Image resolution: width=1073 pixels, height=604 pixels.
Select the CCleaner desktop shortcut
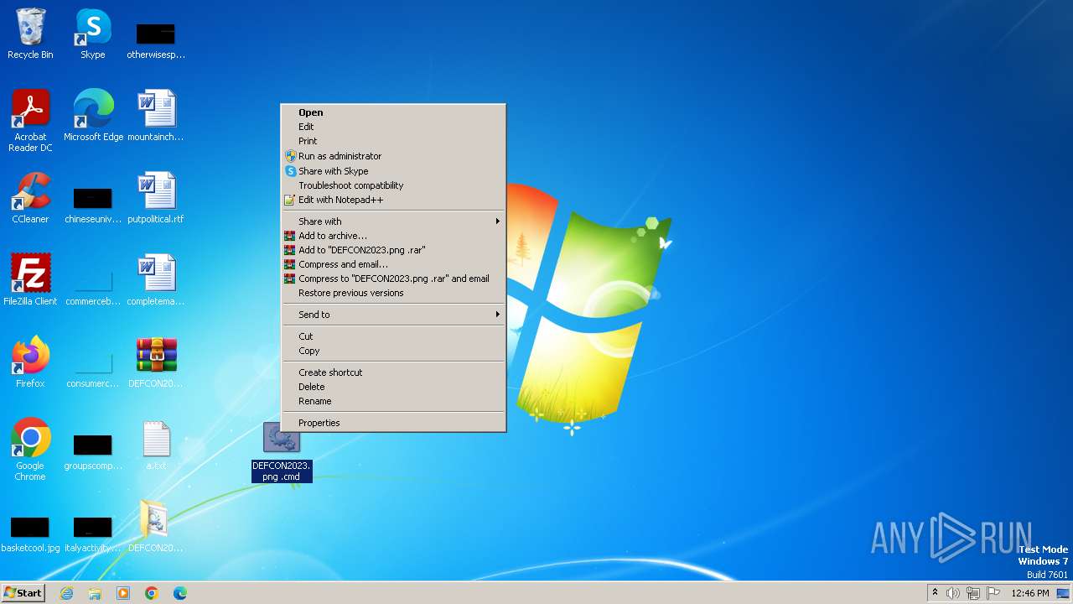30,198
